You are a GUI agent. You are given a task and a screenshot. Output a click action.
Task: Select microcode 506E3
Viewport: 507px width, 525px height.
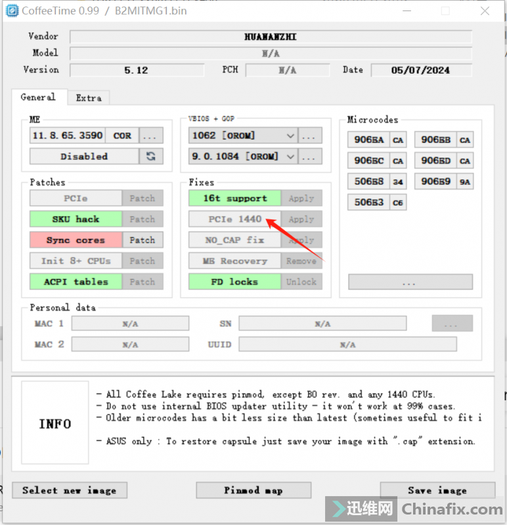pyautogui.click(x=368, y=202)
